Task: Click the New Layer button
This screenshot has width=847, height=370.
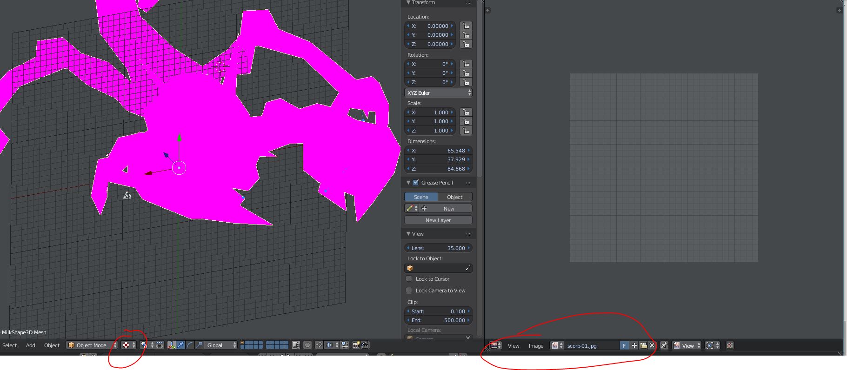Action: tap(438, 220)
